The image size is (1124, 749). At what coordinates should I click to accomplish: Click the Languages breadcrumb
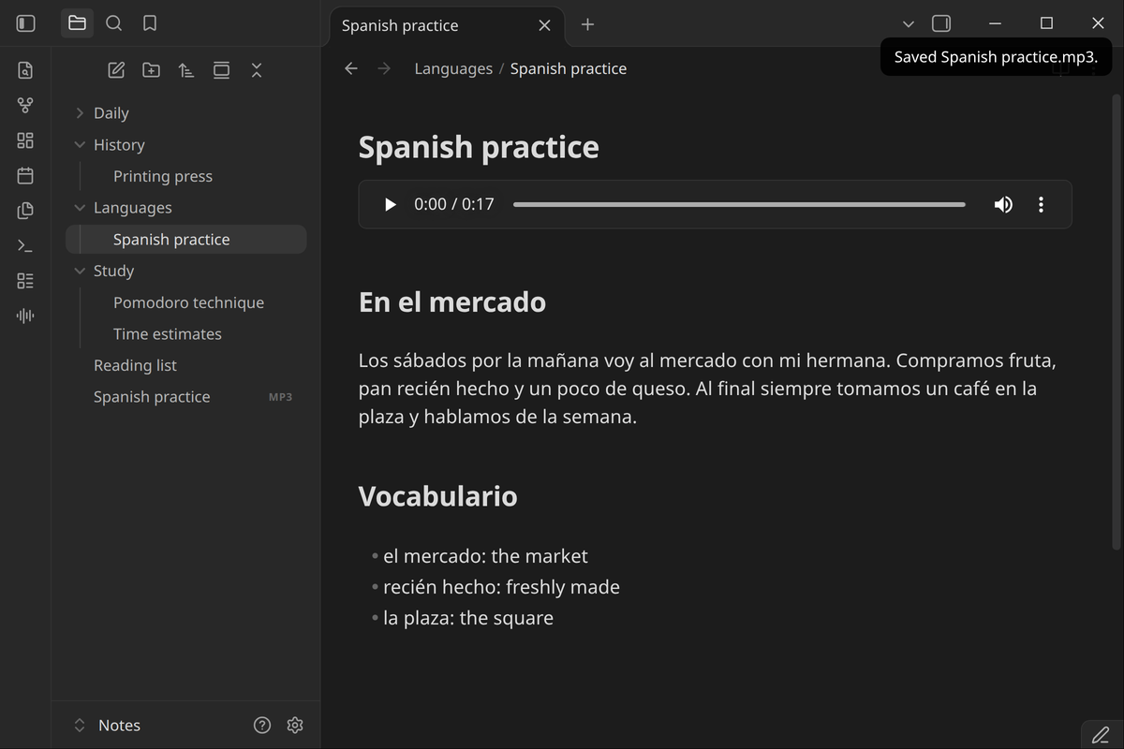(x=453, y=68)
